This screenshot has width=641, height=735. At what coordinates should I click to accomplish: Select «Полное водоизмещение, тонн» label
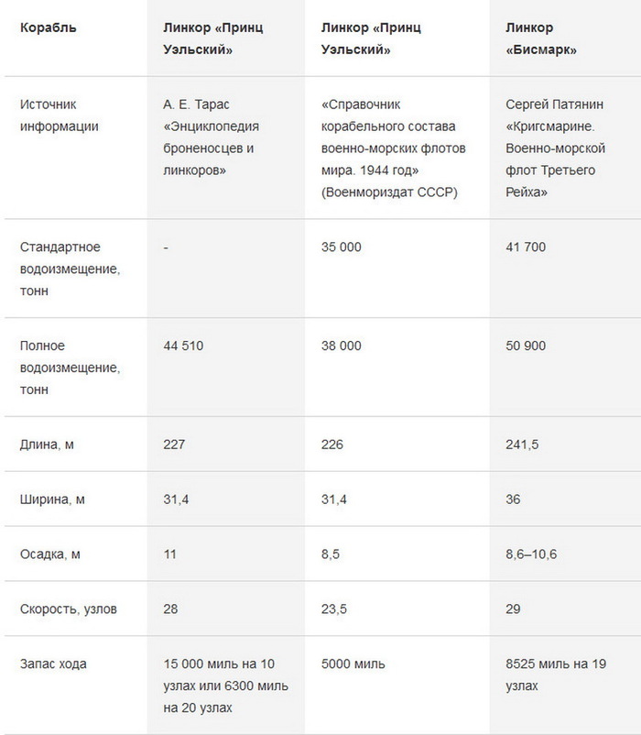click(x=71, y=367)
